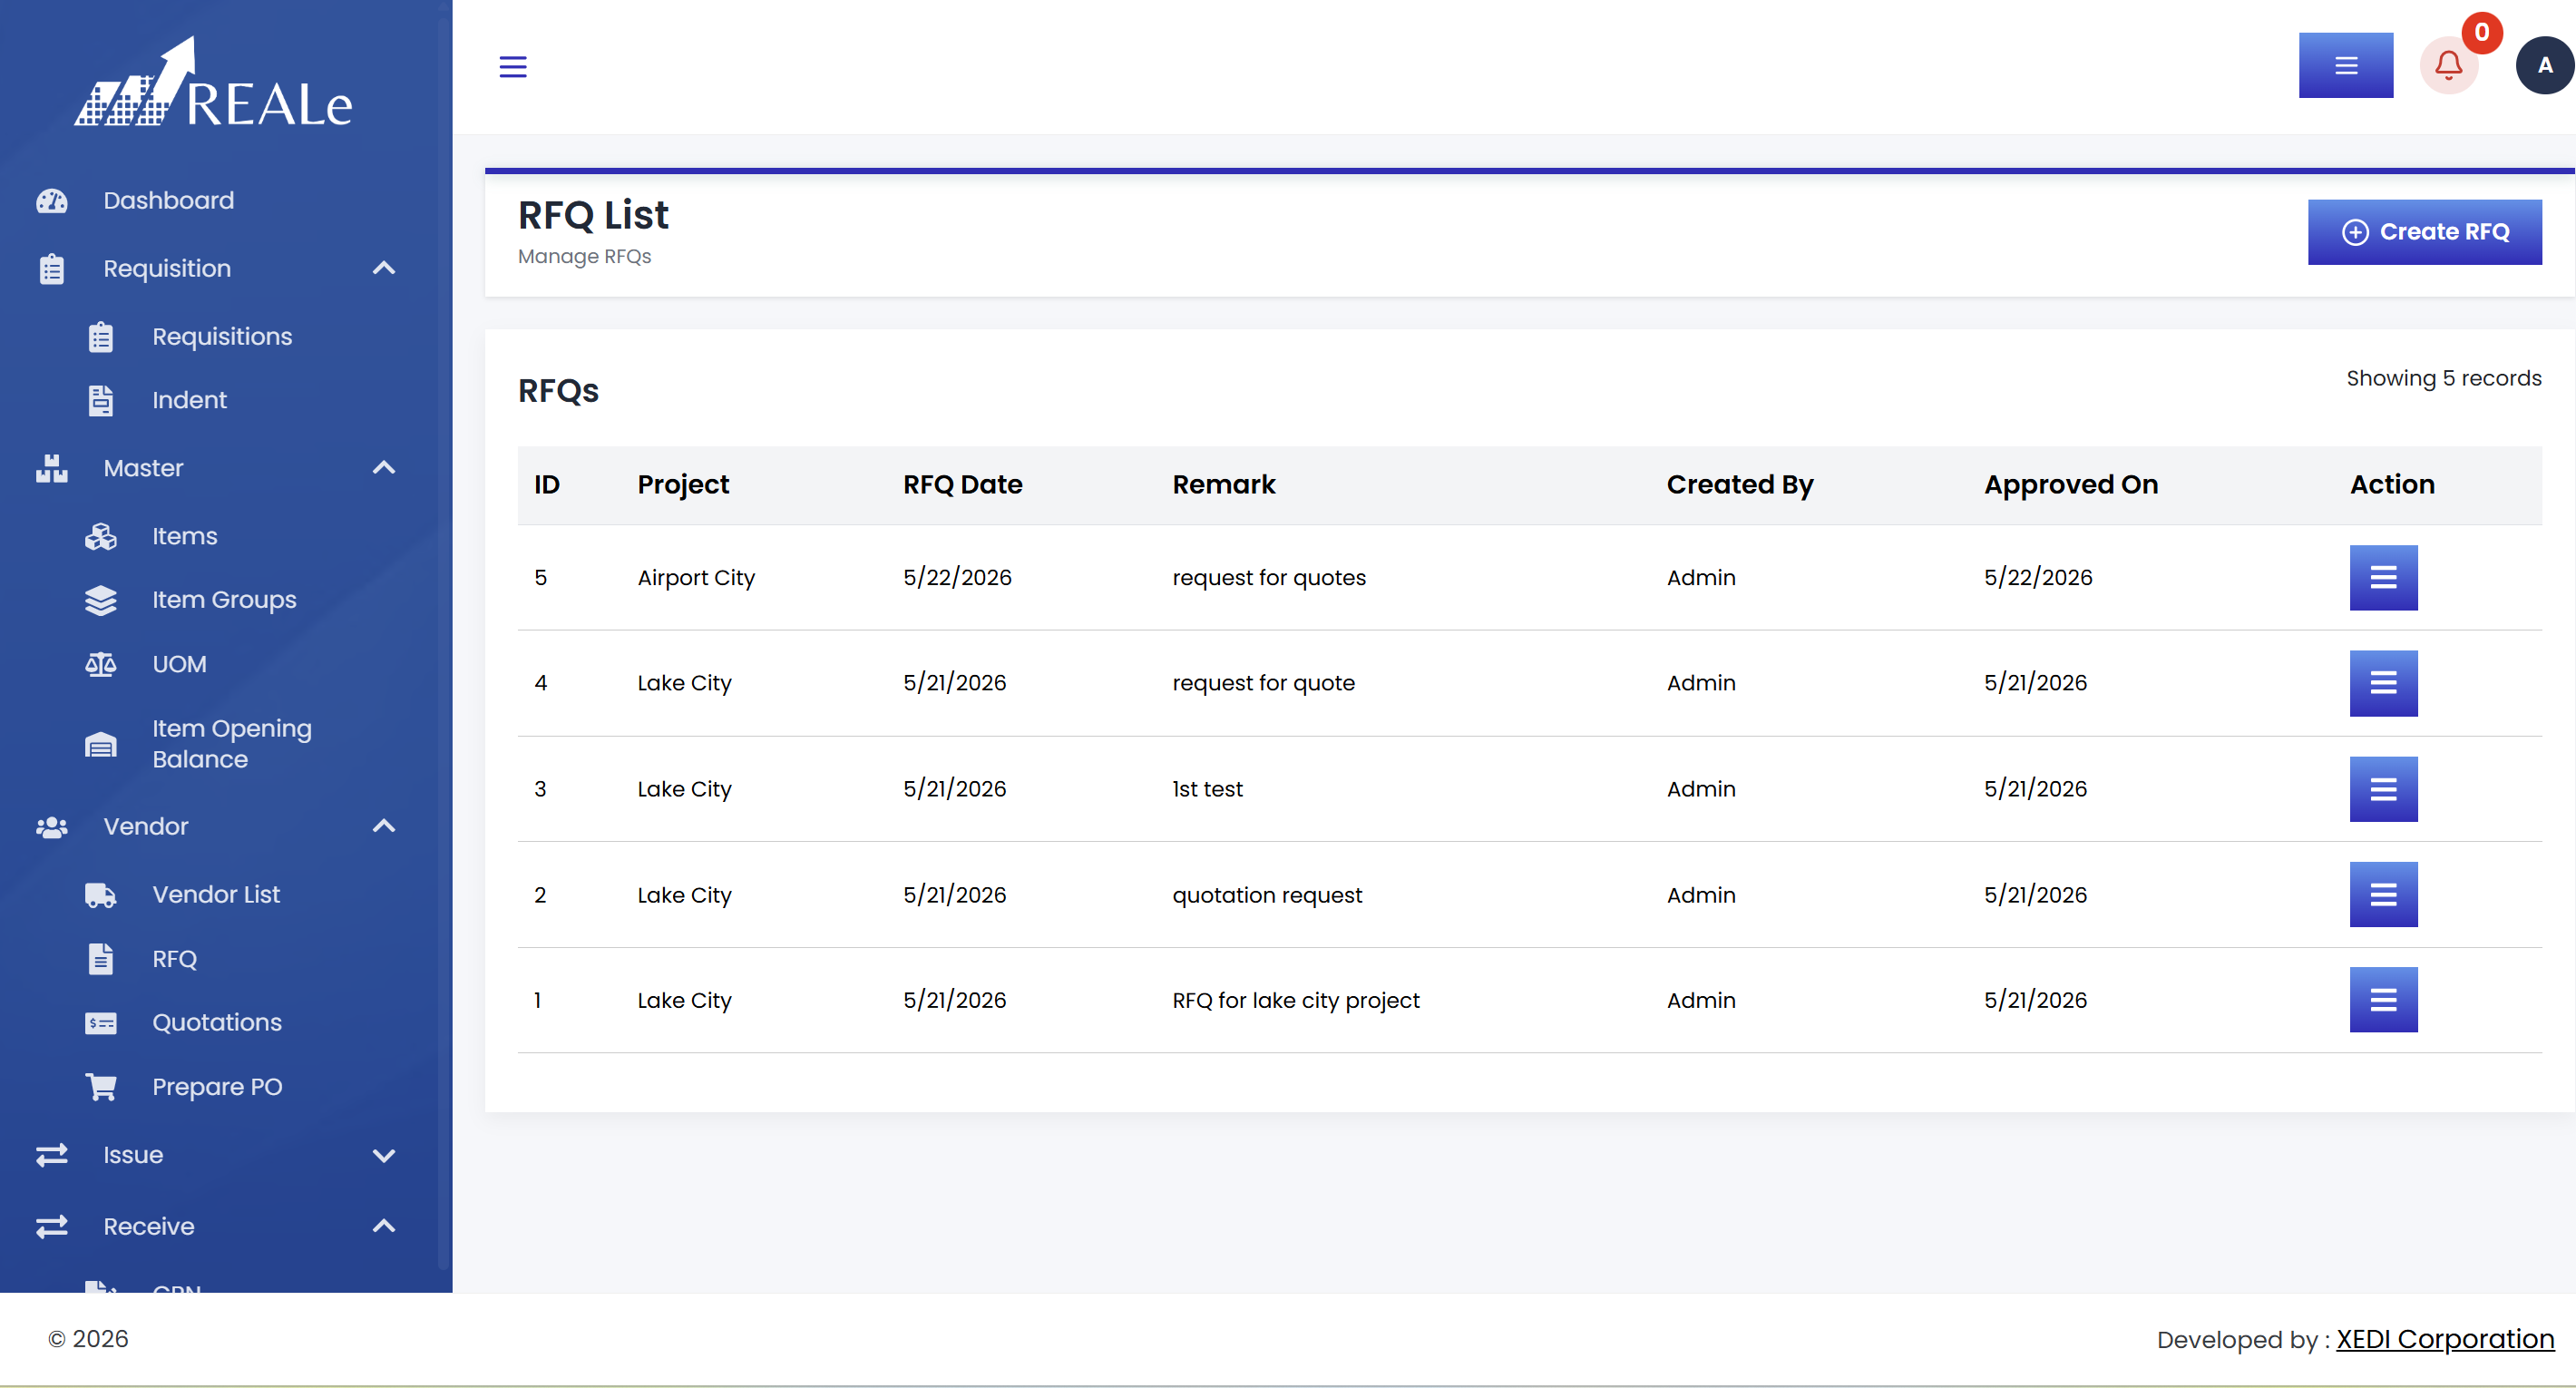Open Quotations in the sidebar

tap(217, 1023)
